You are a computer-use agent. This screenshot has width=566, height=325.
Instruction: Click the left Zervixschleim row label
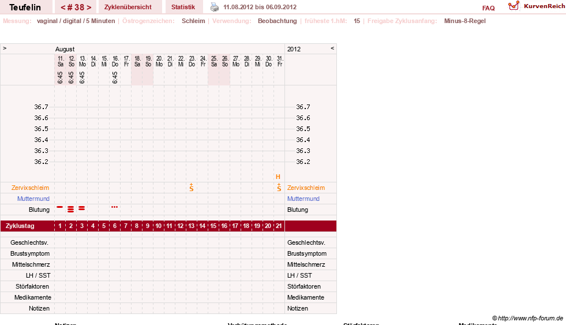(x=31, y=188)
